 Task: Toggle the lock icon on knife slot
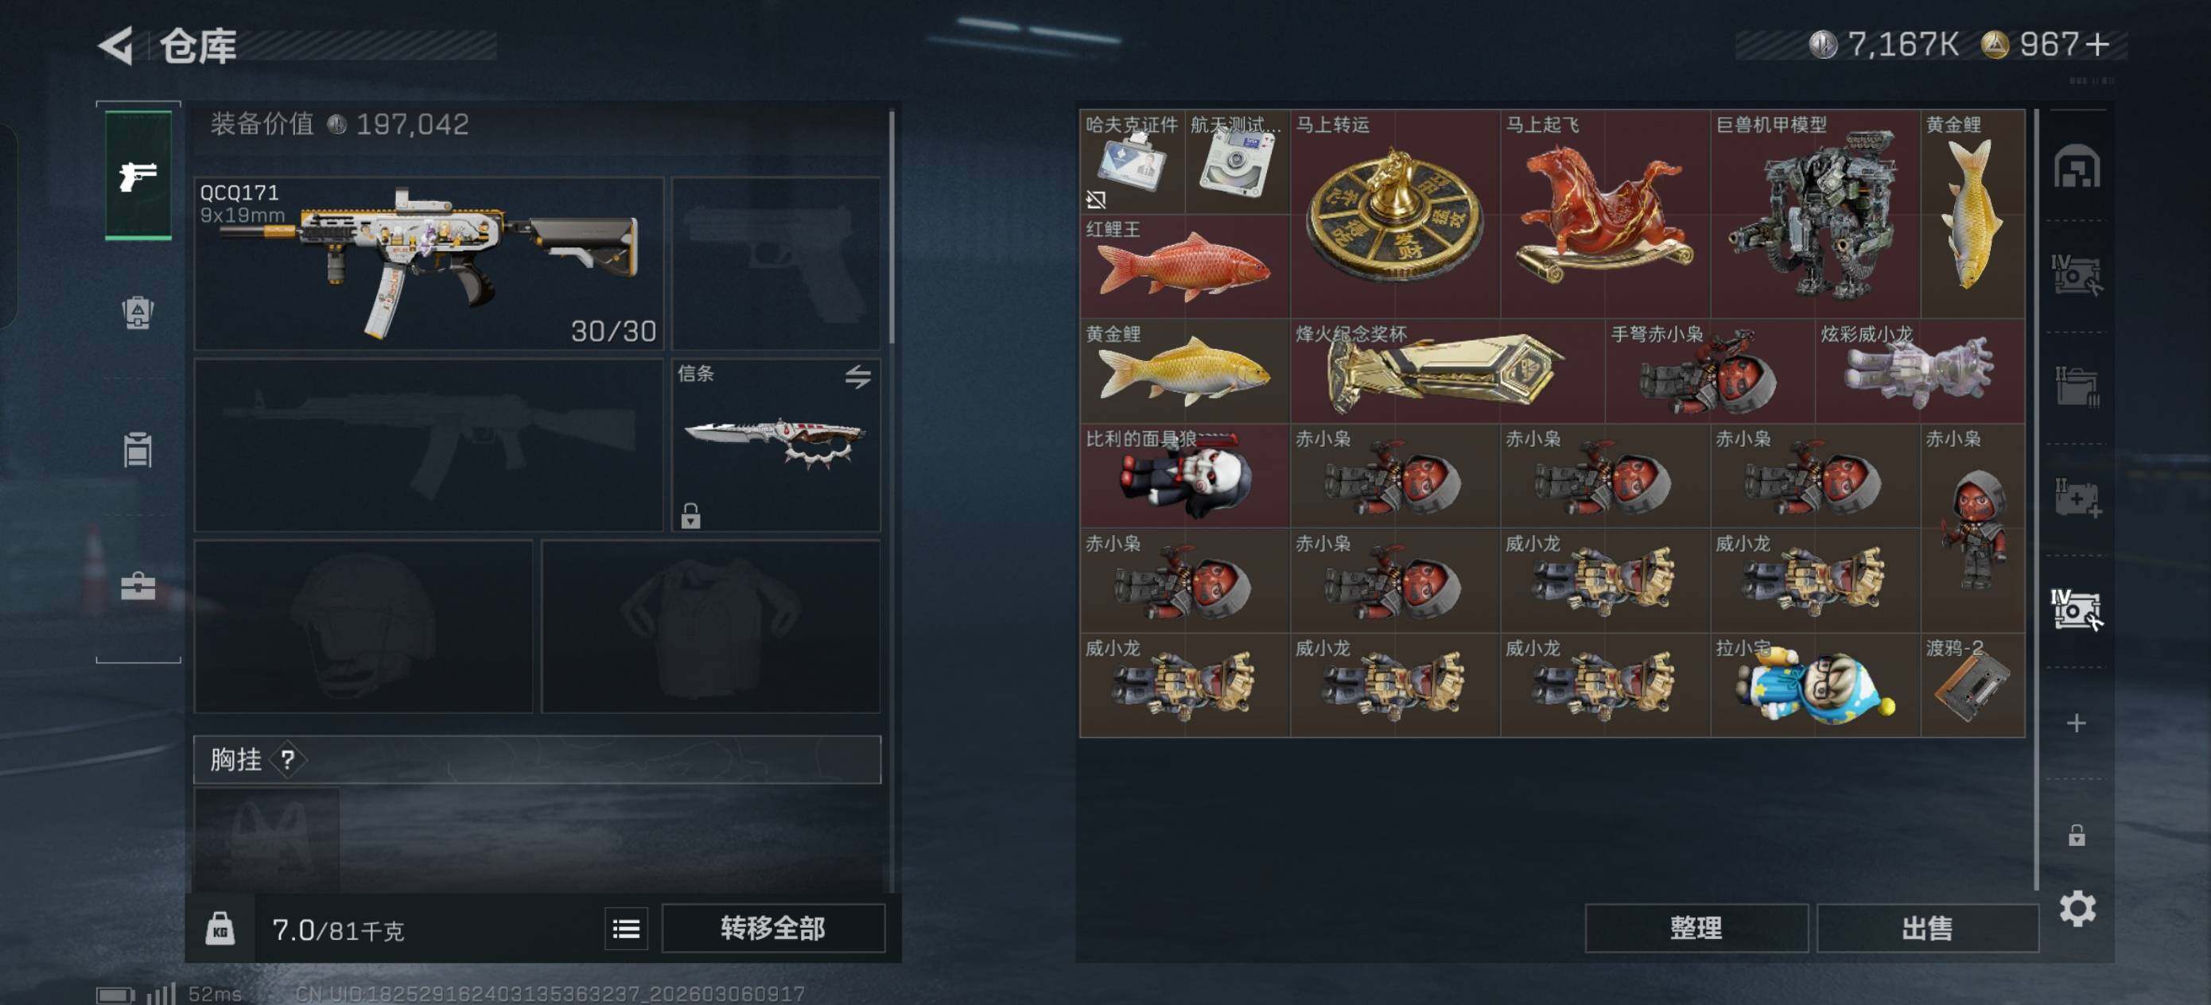(x=691, y=515)
